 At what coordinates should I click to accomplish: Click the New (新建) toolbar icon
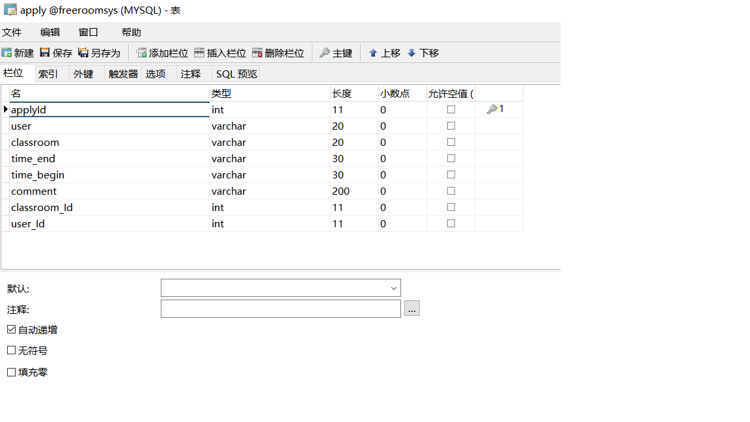(7, 53)
